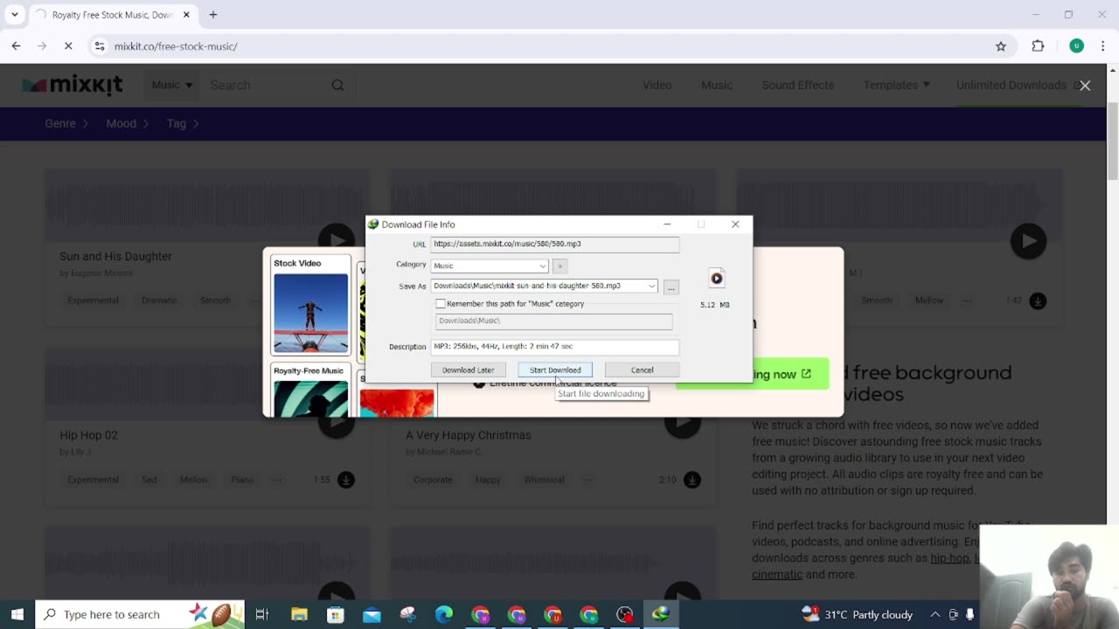Image resolution: width=1119 pixels, height=629 pixels.
Task: Open Task View on the taskbar
Action: tap(261, 614)
